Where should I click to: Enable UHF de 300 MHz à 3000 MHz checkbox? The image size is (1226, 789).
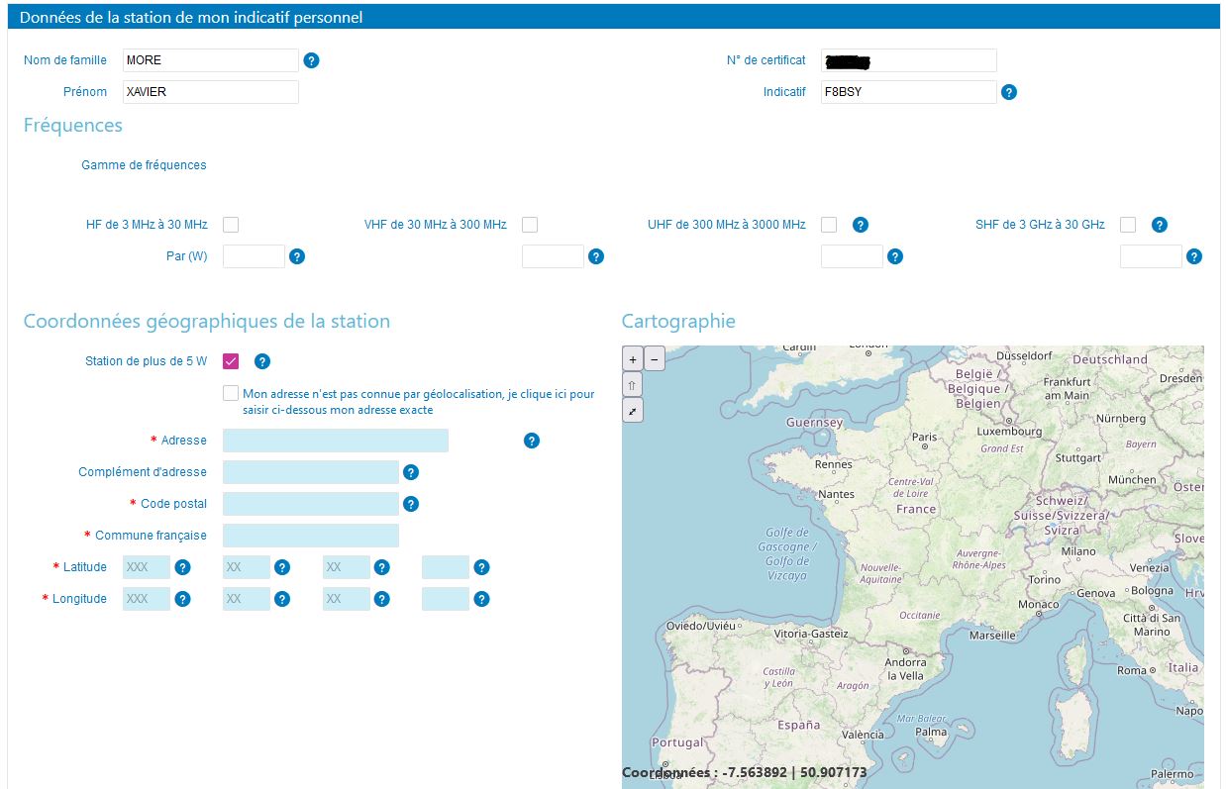tap(829, 225)
